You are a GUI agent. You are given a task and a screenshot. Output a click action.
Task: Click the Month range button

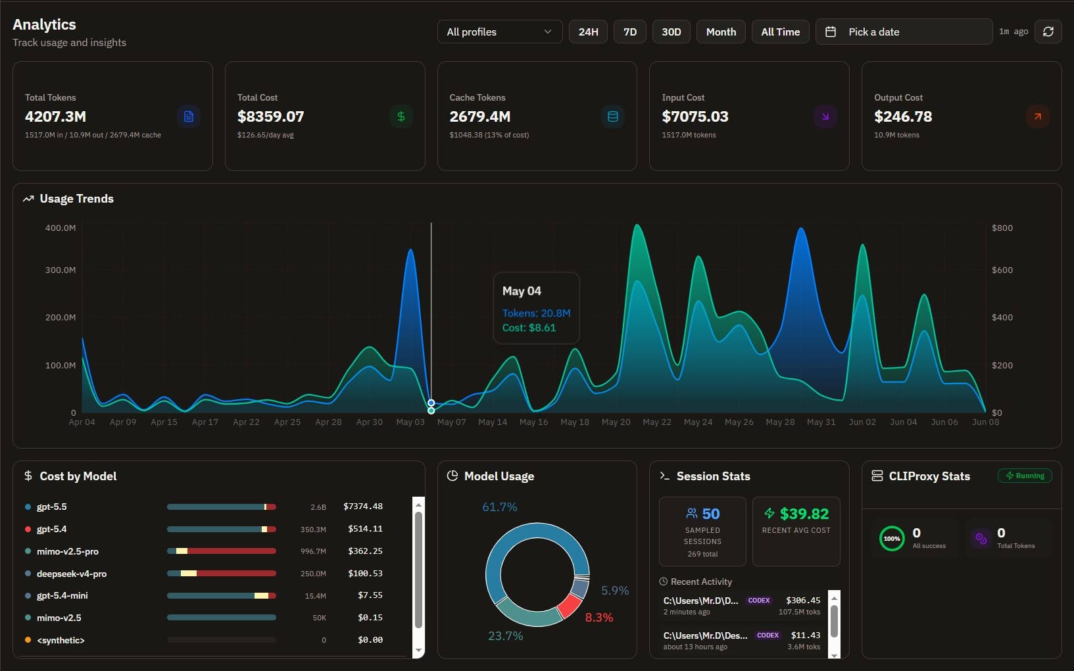point(721,32)
